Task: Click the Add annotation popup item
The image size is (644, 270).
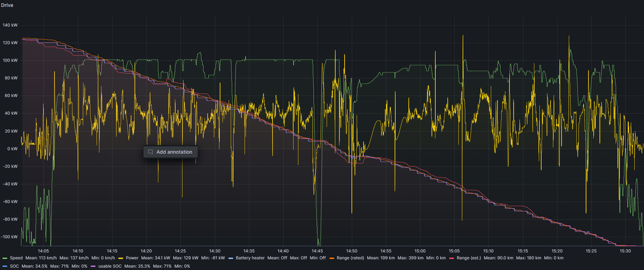Action: pos(171,152)
